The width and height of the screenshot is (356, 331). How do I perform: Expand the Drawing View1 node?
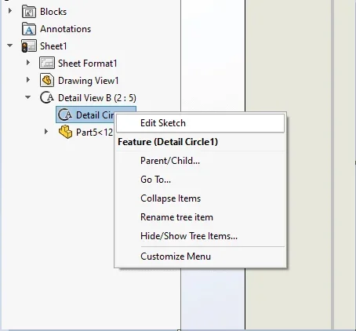point(28,80)
